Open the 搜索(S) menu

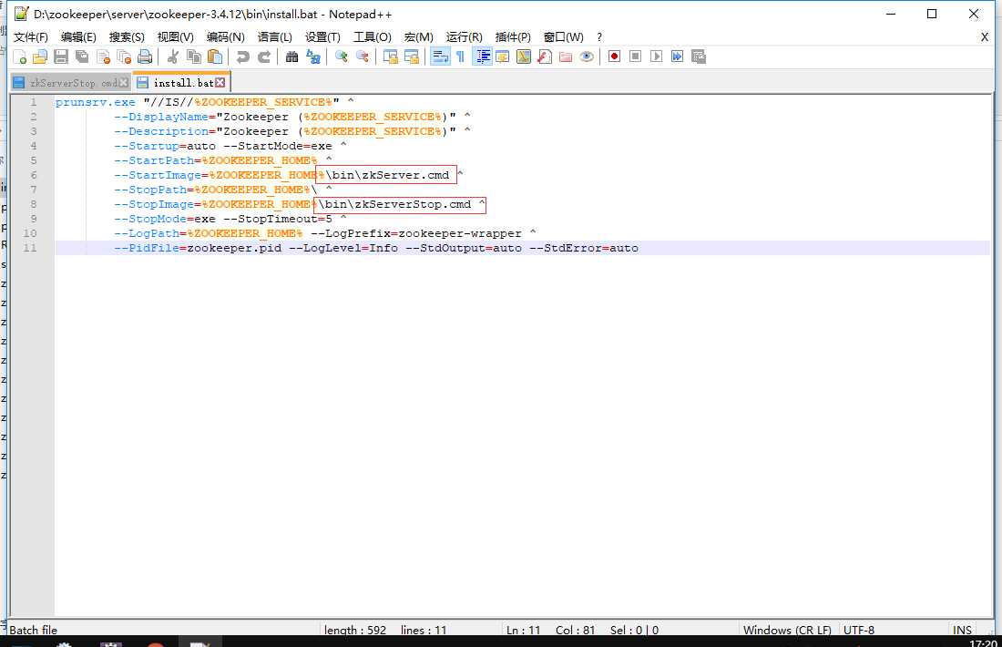point(127,37)
